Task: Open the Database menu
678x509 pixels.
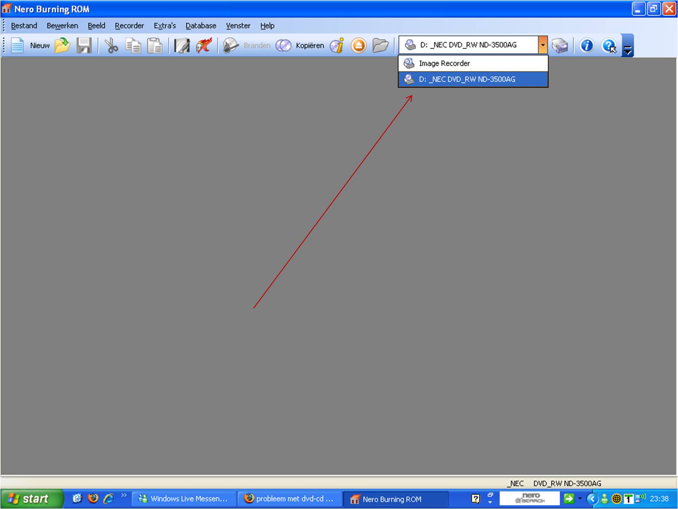Action: pos(201,26)
